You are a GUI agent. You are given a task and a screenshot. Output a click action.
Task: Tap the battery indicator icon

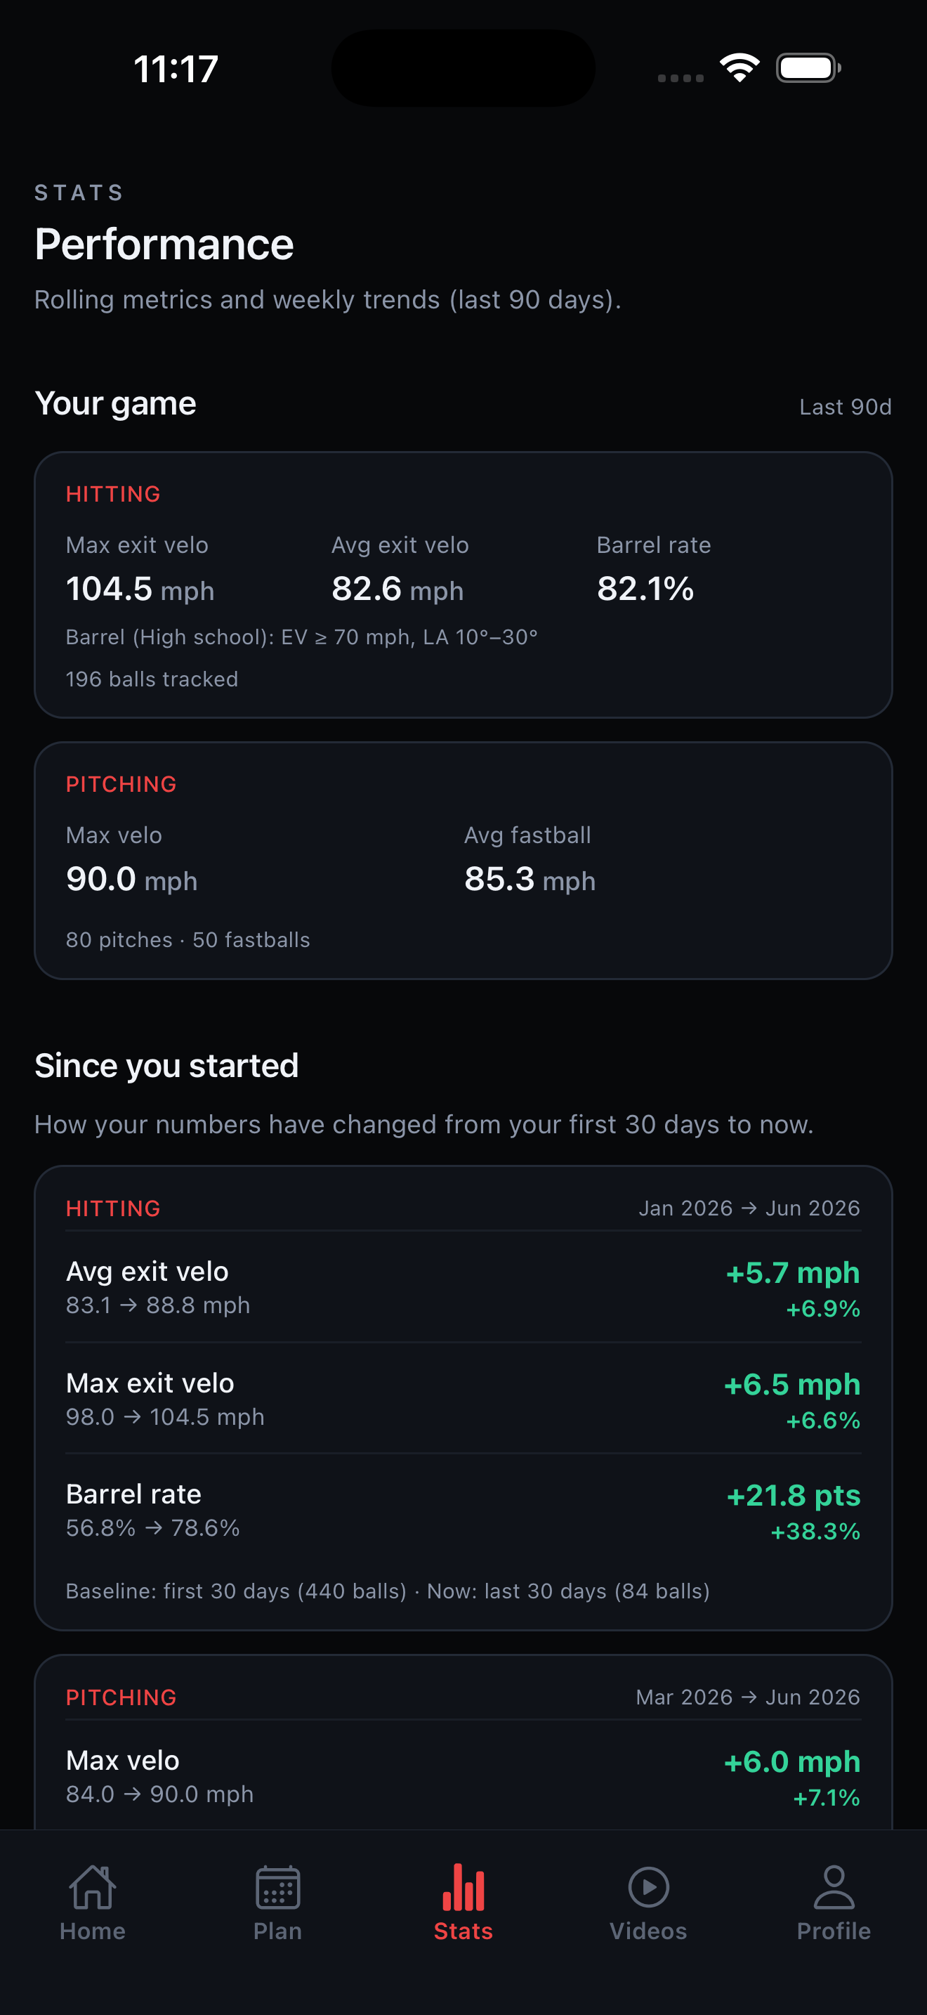tap(808, 68)
